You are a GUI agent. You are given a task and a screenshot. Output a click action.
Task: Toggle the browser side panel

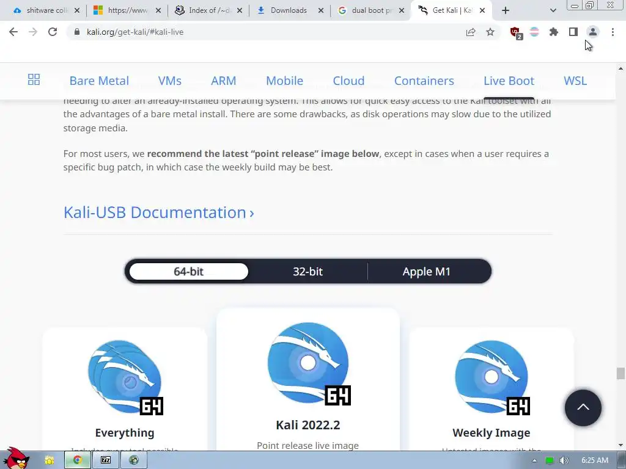point(573,32)
